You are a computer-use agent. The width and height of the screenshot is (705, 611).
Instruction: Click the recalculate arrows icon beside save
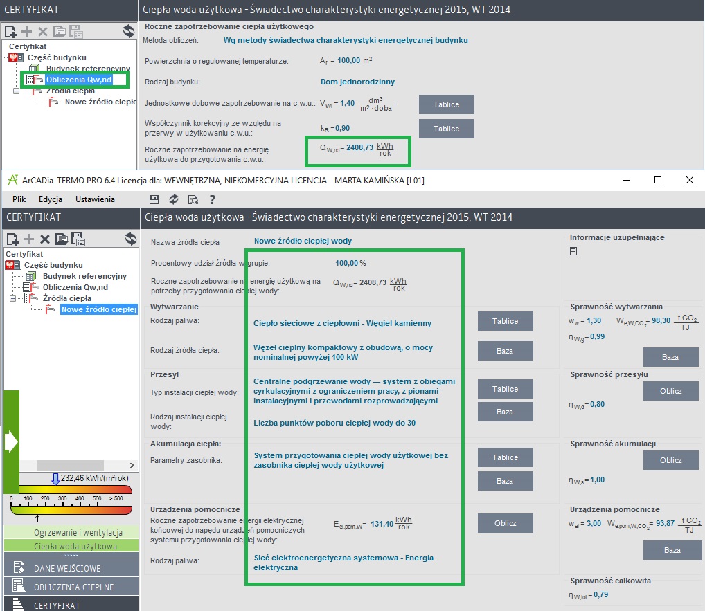(174, 199)
